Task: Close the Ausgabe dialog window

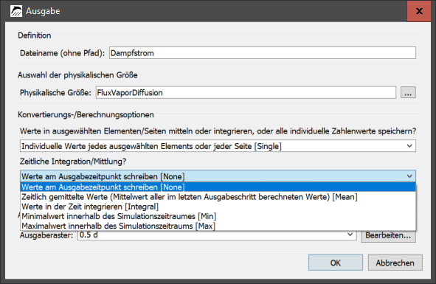Action: [x=419, y=11]
